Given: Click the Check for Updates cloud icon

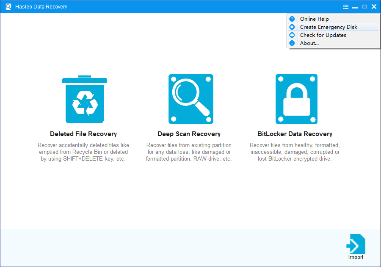Looking at the screenshot, I should [x=292, y=35].
